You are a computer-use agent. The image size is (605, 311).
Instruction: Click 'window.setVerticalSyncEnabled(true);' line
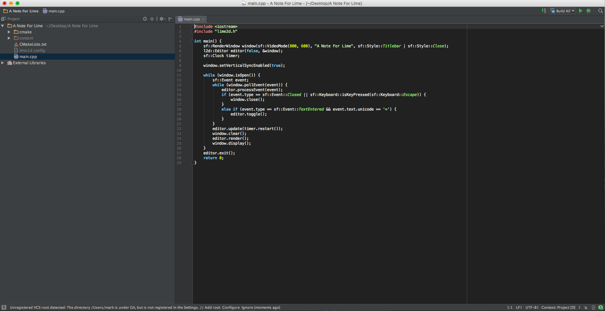[244, 66]
